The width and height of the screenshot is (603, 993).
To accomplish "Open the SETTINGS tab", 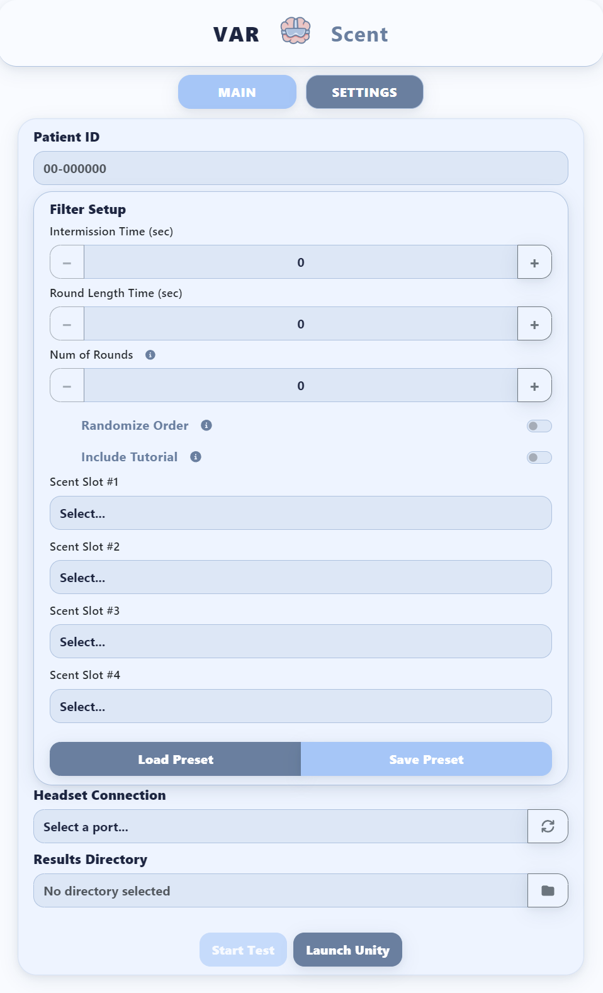I will coord(364,92).
